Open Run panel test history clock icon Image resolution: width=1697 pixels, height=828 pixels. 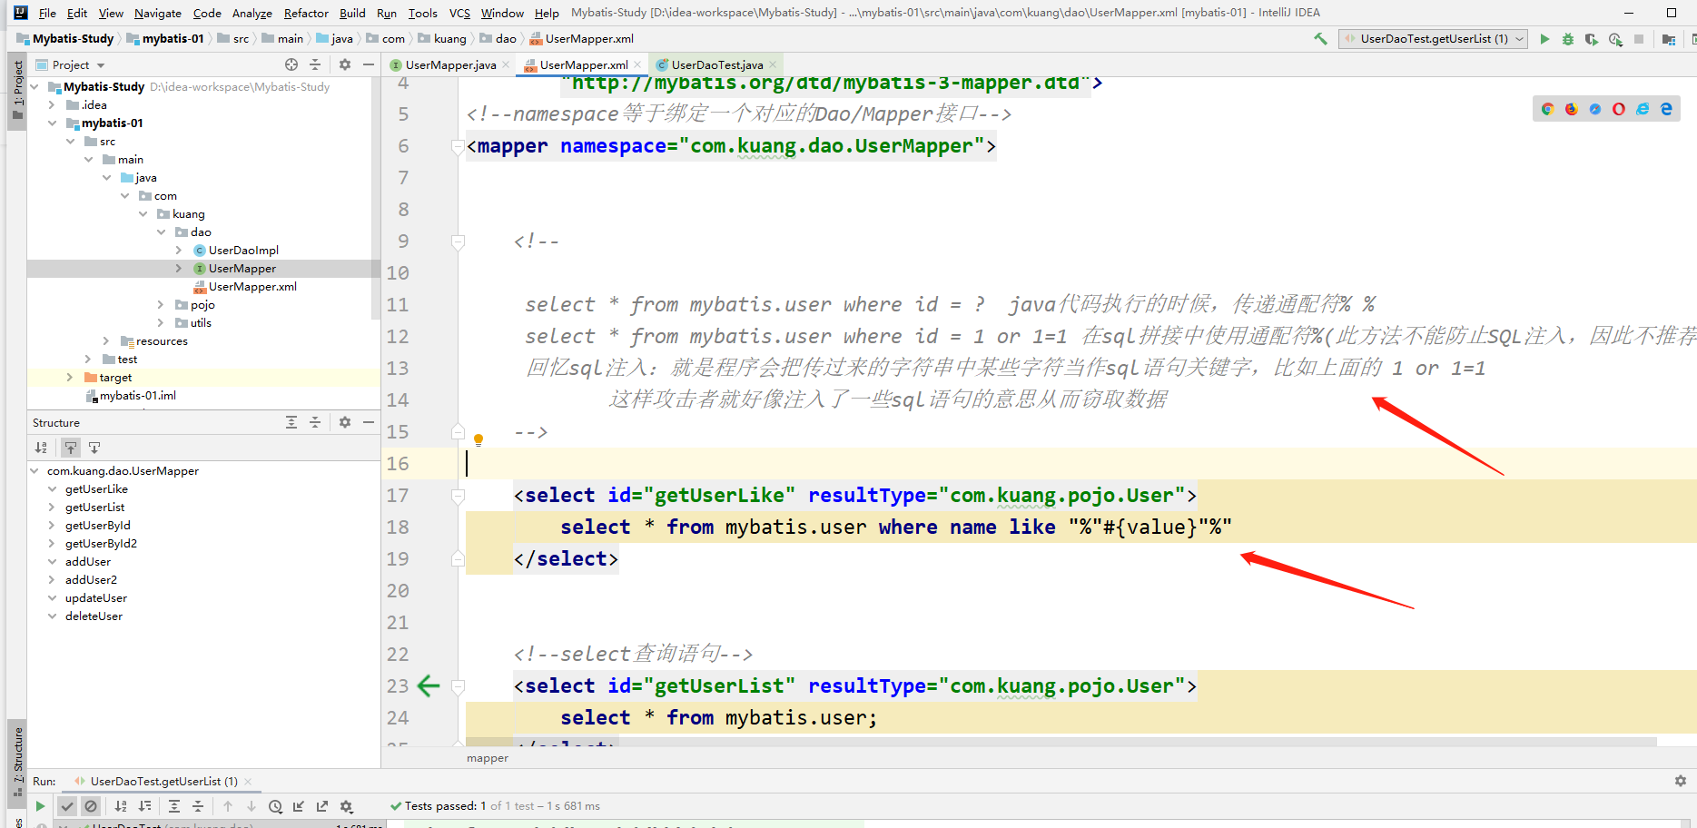click(x=275, y=806)
